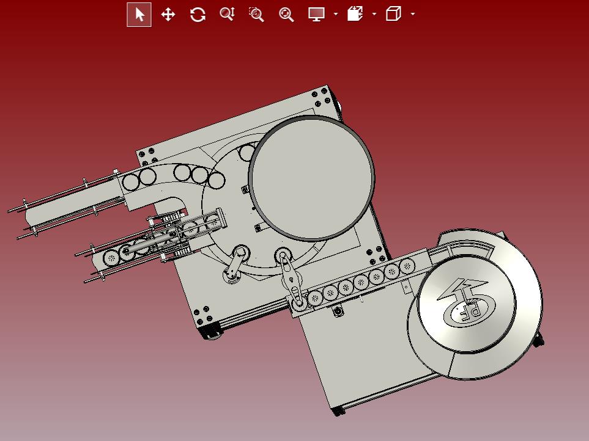Open the display monitor settings icon
Screen dimensions: 589x441
316,14
